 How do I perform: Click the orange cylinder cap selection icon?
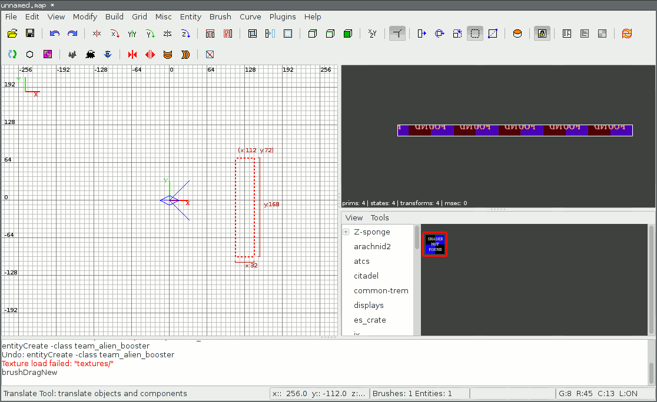coord(517,33)
